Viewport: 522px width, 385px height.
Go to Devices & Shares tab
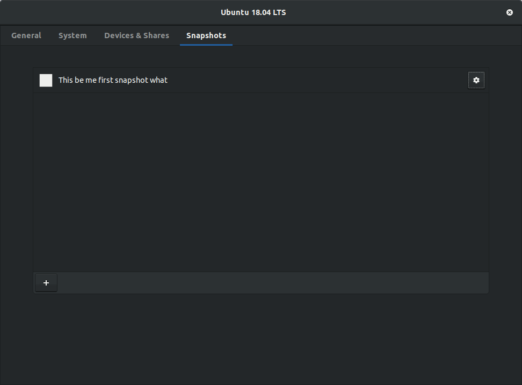tap(136, 35)
